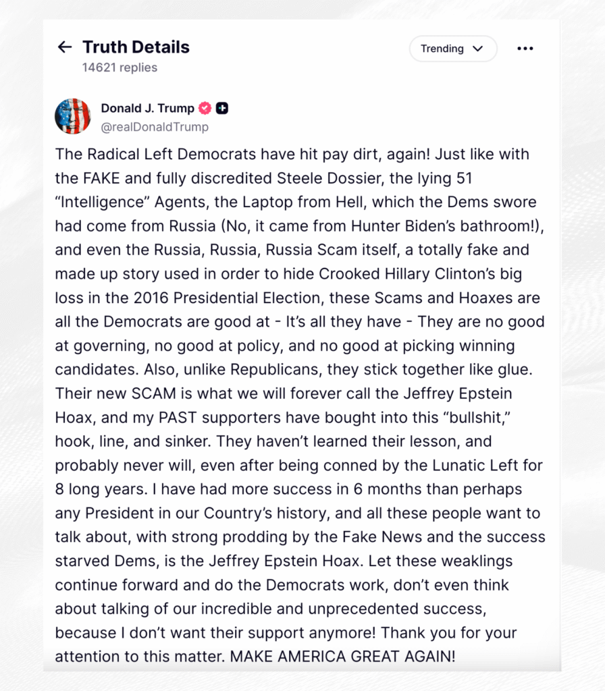605x691 pixels.
Task: Click the Truth Details page heading
Action: click(136, 47)
